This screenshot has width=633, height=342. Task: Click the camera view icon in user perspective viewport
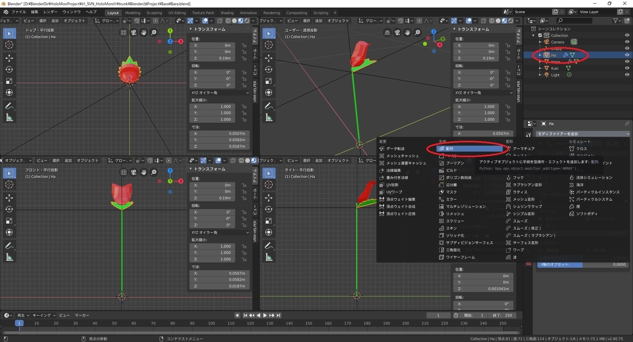coord(396,32)
